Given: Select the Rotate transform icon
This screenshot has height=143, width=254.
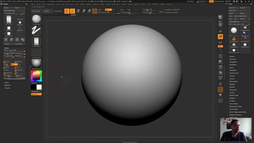Looking at the screenshot, I should point(89,11).
